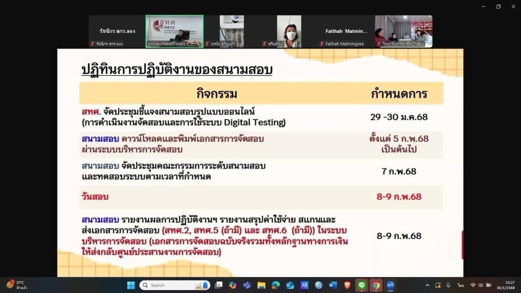Open Task View from taskbar
This screenshot has height=293, width=521.
point(219,285)
